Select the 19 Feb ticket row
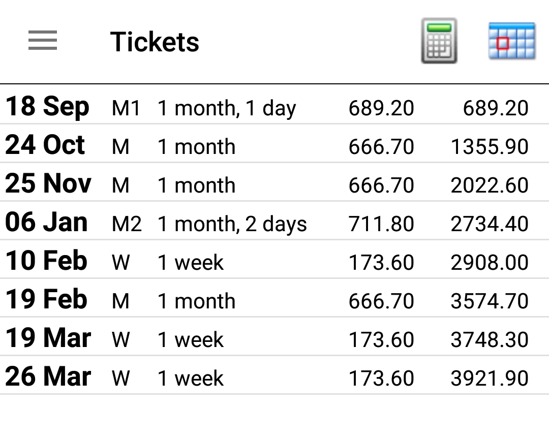The height and width of the screenshot is (441, 549). point(274,300)
